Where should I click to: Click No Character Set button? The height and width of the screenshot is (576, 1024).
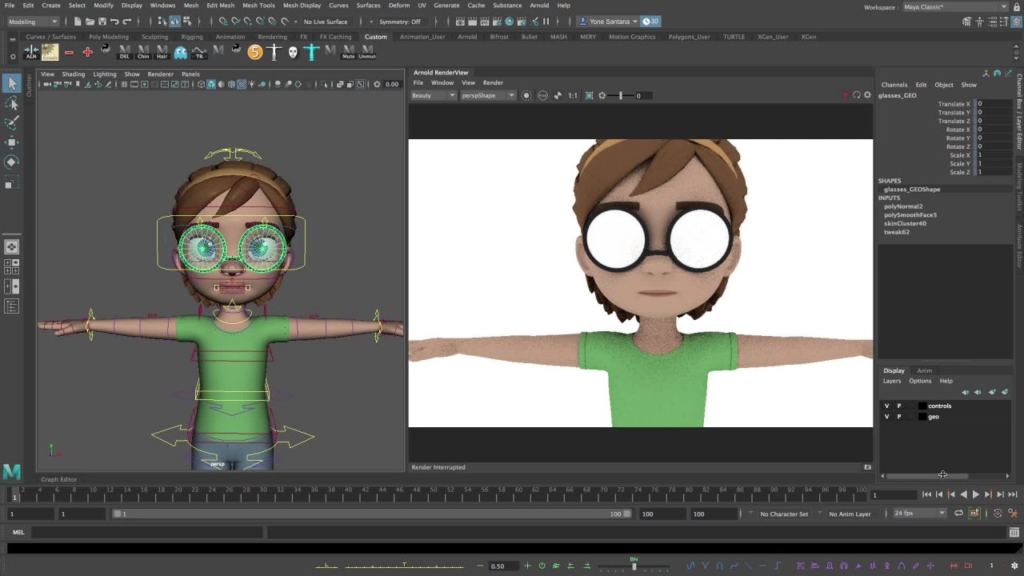[x=784, y=514]
